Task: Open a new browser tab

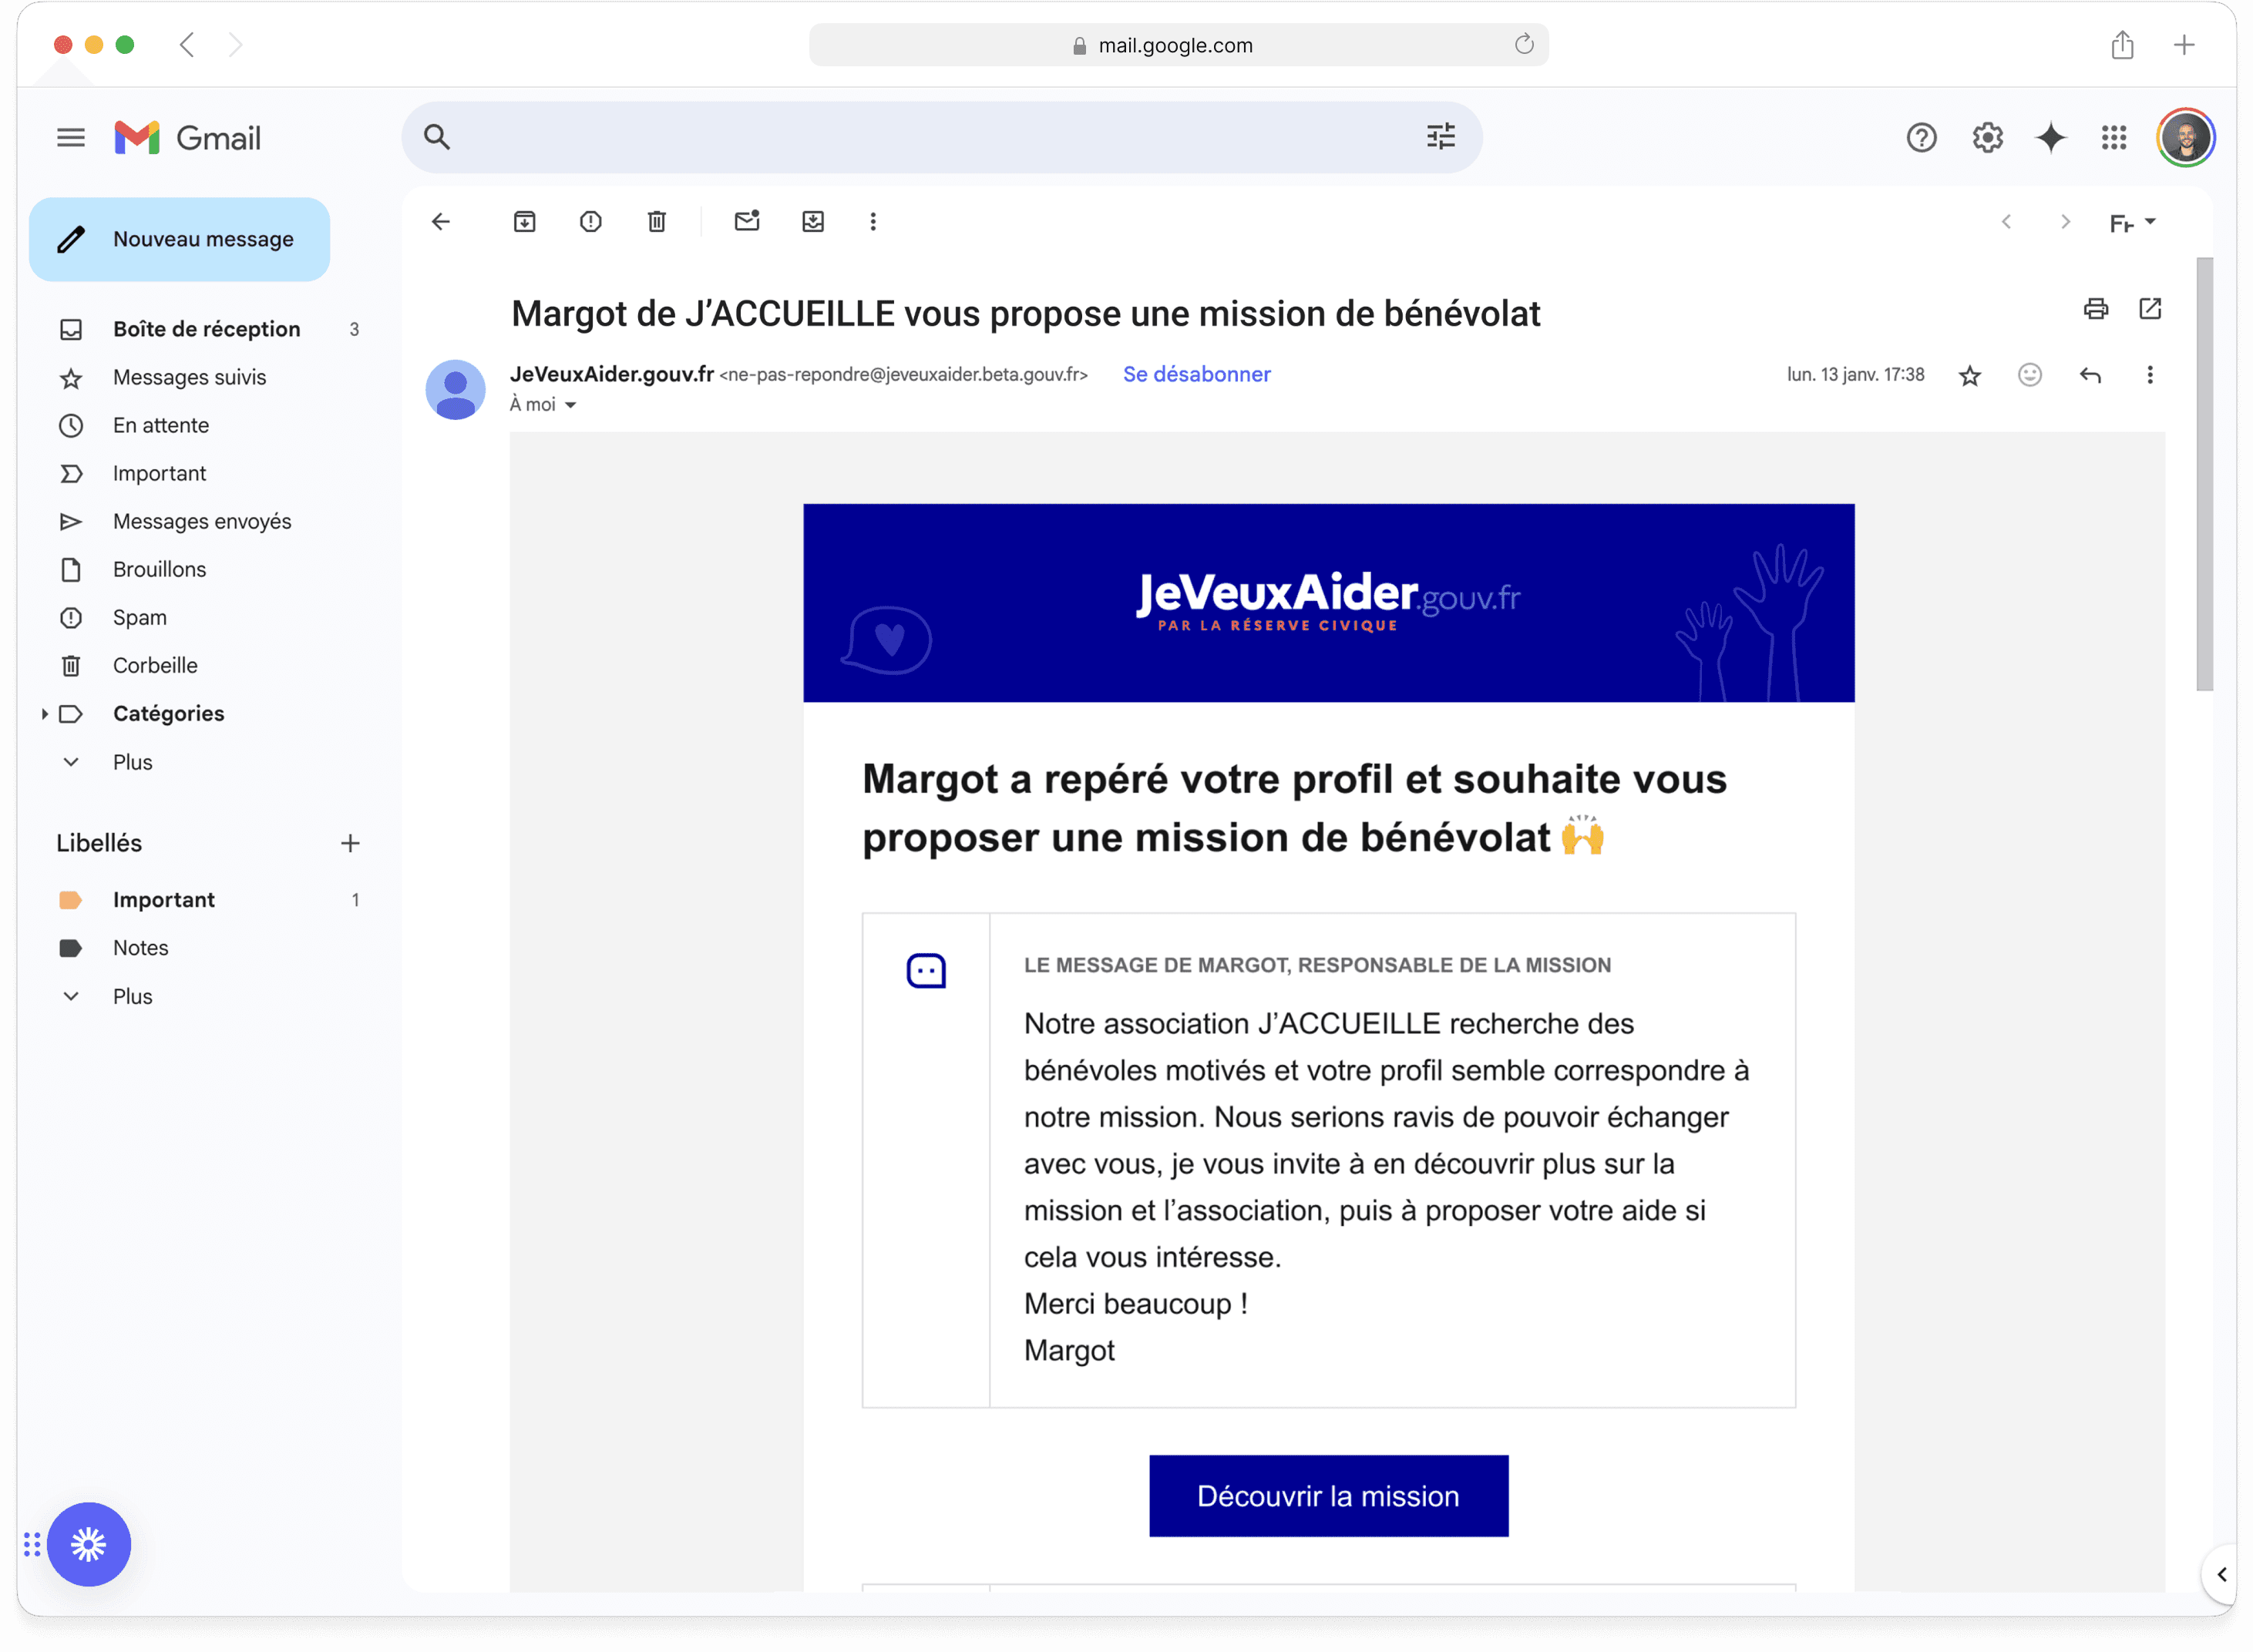Action: pos(2184,45)
